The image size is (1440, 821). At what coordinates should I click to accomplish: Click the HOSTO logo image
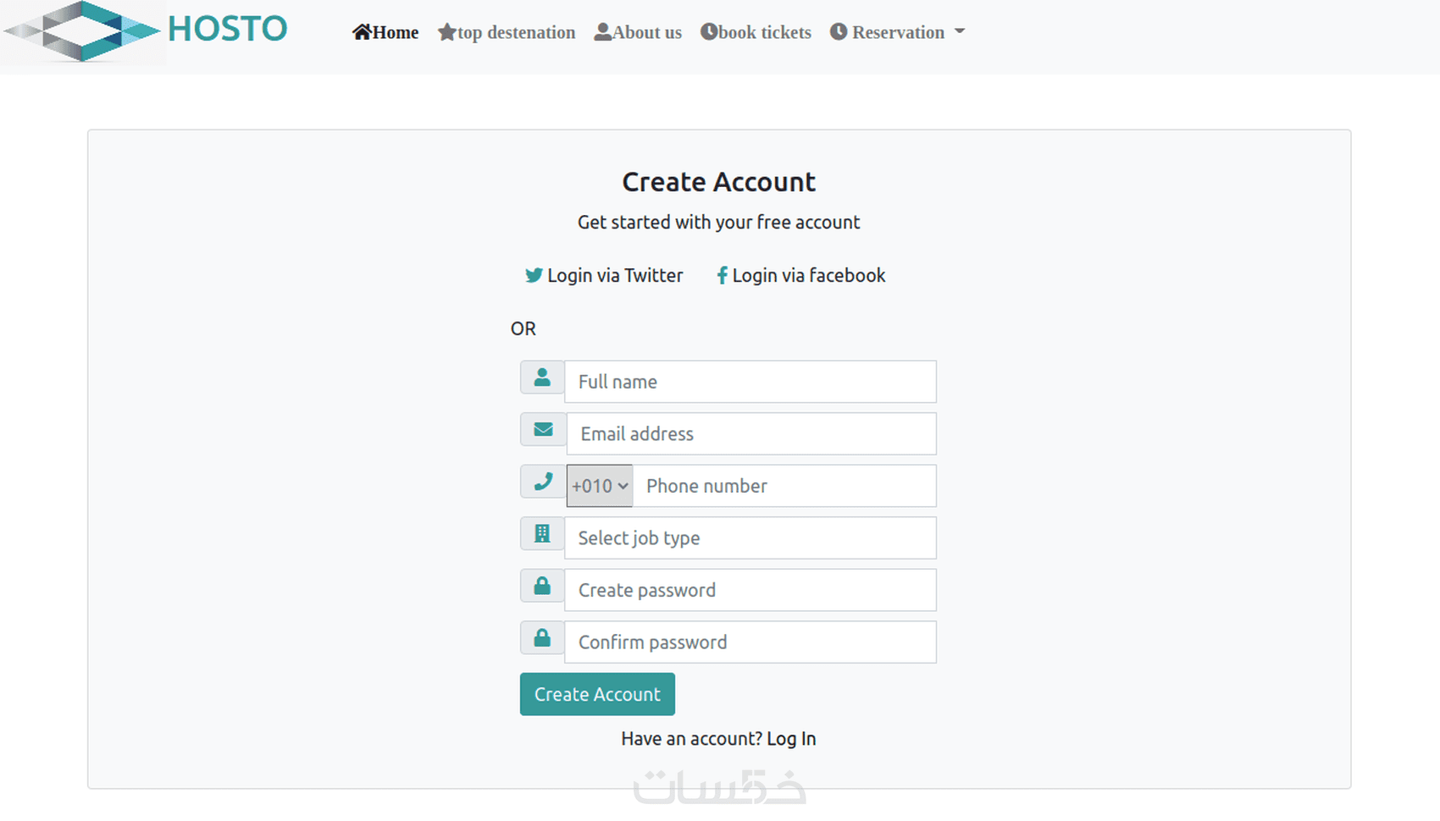pyautogui.click(x=83, y=31)
